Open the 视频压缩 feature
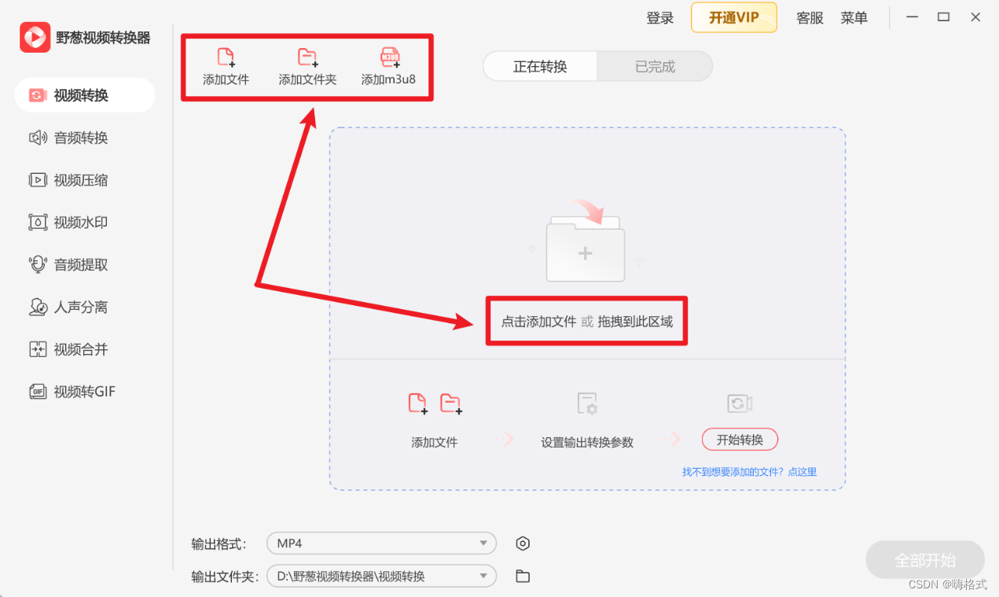999x597 pixels. (84, 179)
